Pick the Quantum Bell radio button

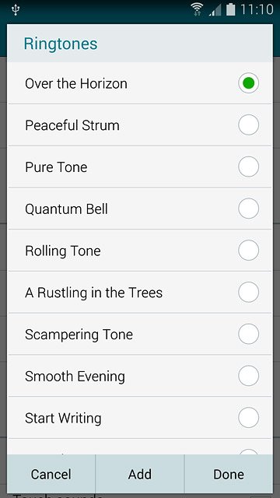[x=248, y=209]
